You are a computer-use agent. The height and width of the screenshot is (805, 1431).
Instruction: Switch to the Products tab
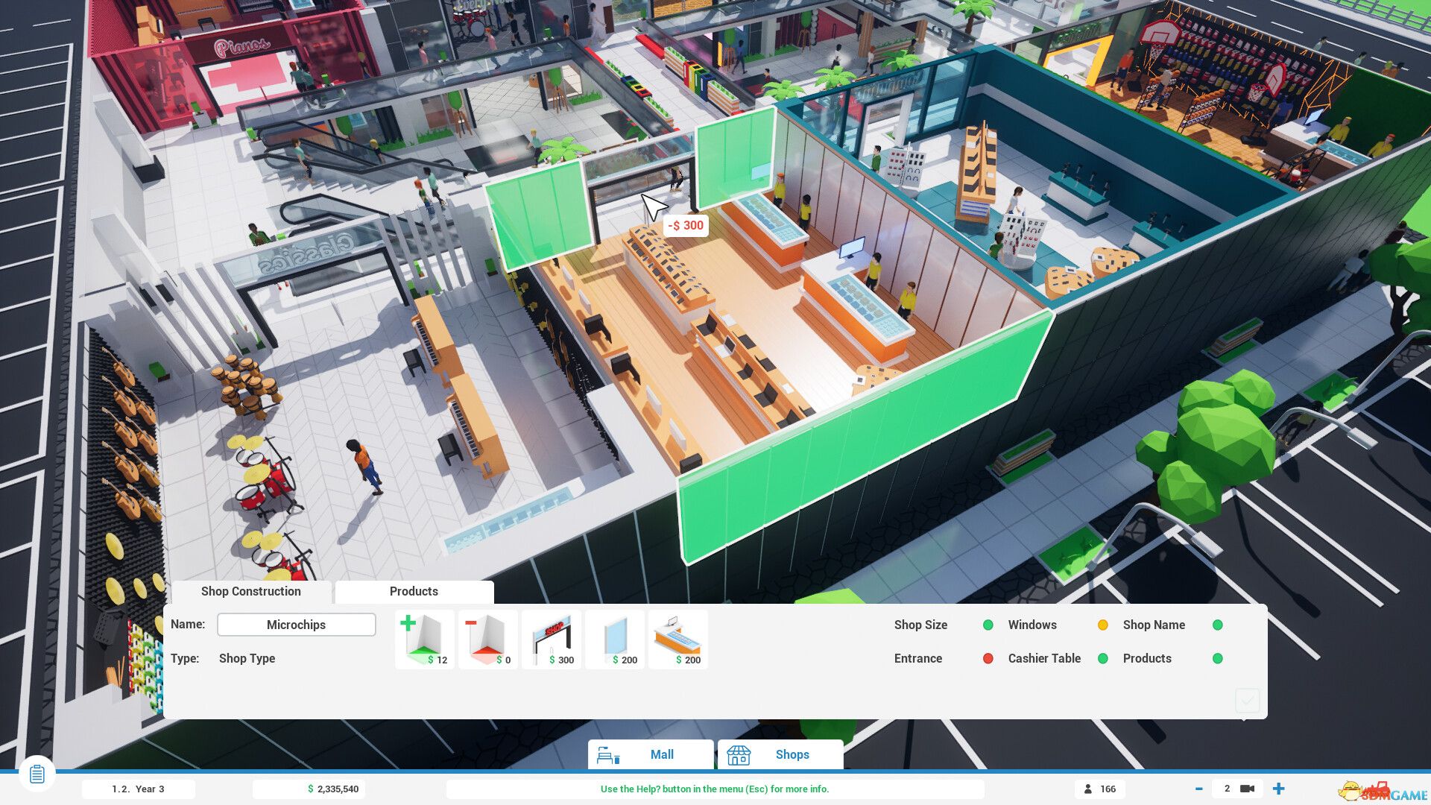(x=414, y=591)
